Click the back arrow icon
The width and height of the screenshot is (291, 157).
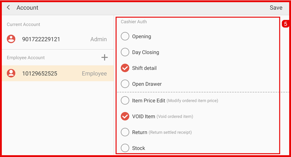(8, 8)
